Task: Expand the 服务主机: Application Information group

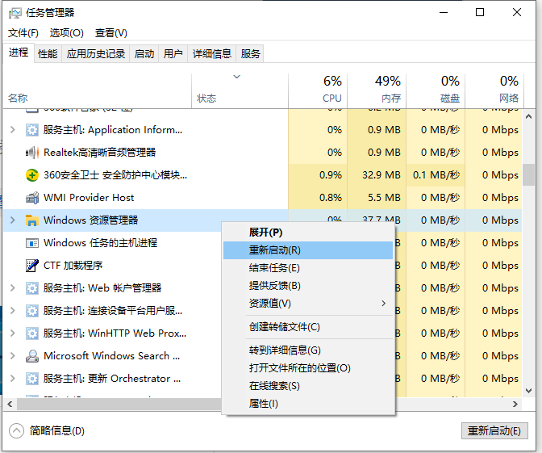Action: (12, 130)
